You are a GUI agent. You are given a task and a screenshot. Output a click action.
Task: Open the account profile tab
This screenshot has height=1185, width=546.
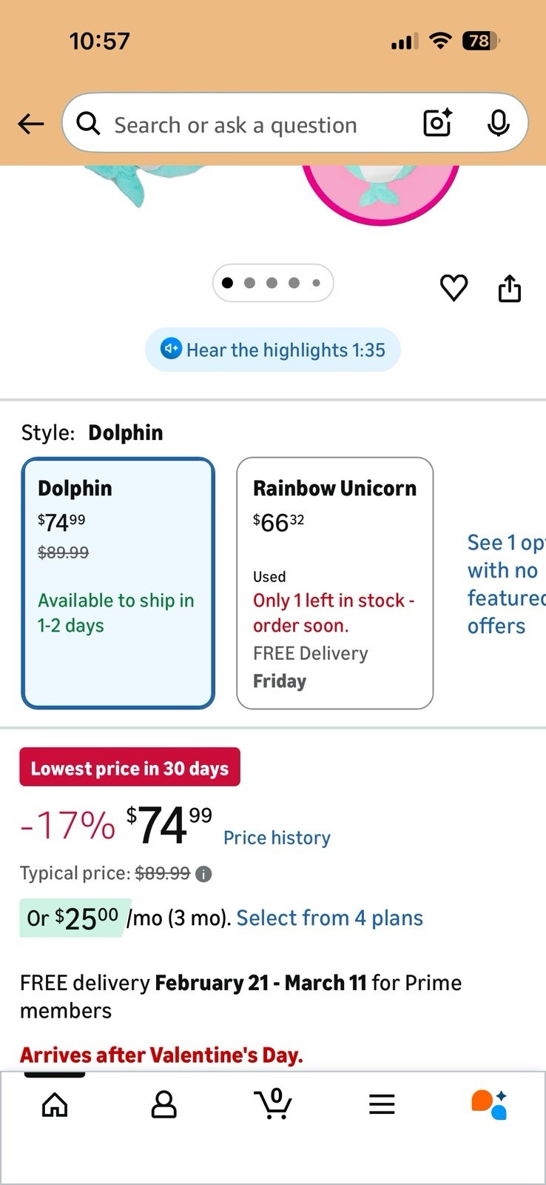click(x=164, y=1104)
